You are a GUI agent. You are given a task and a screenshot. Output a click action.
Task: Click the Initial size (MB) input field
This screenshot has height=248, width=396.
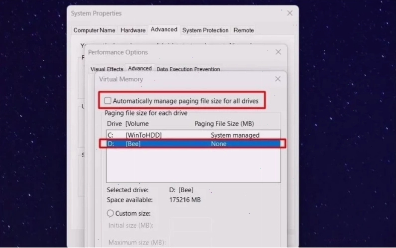click(x=190, y=225)
